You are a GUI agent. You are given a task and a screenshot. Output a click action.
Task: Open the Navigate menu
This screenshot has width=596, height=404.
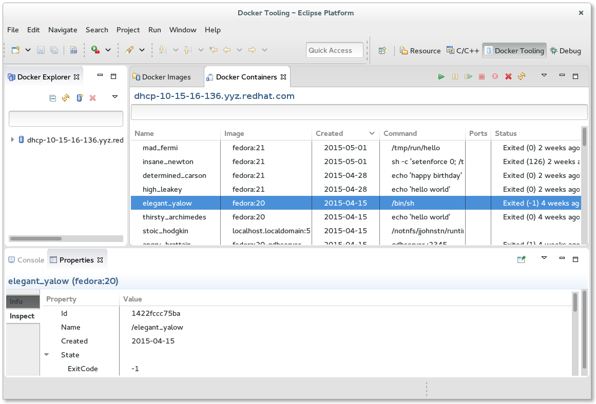[x=63, y=30]
